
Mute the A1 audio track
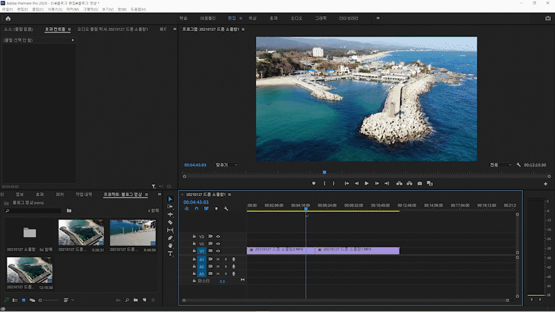(x=218, y=259)
